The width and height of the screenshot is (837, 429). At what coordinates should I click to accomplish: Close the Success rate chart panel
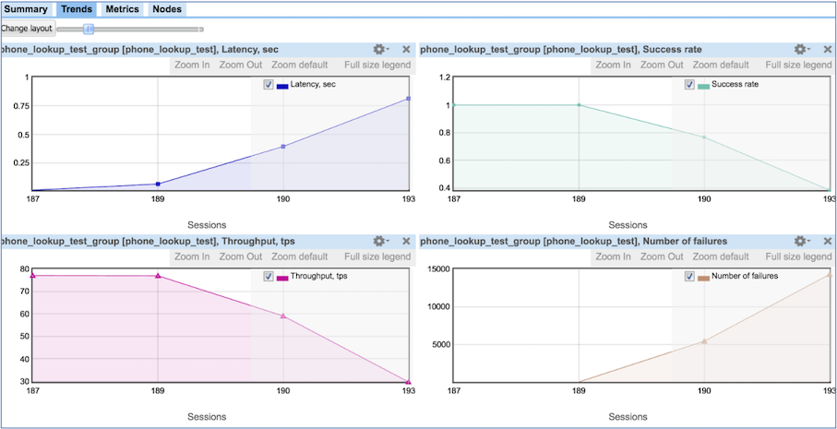[x=828, y=49]
